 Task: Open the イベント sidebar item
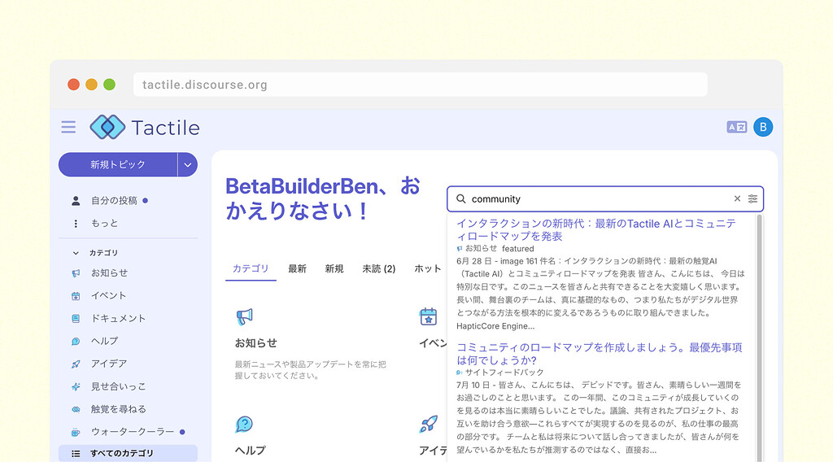tap(108, 295)
